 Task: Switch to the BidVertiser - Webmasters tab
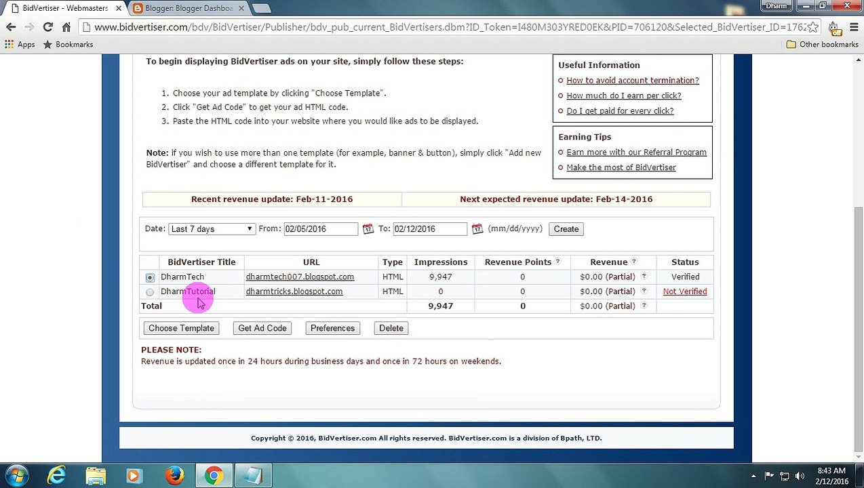[x=64, y=8]
